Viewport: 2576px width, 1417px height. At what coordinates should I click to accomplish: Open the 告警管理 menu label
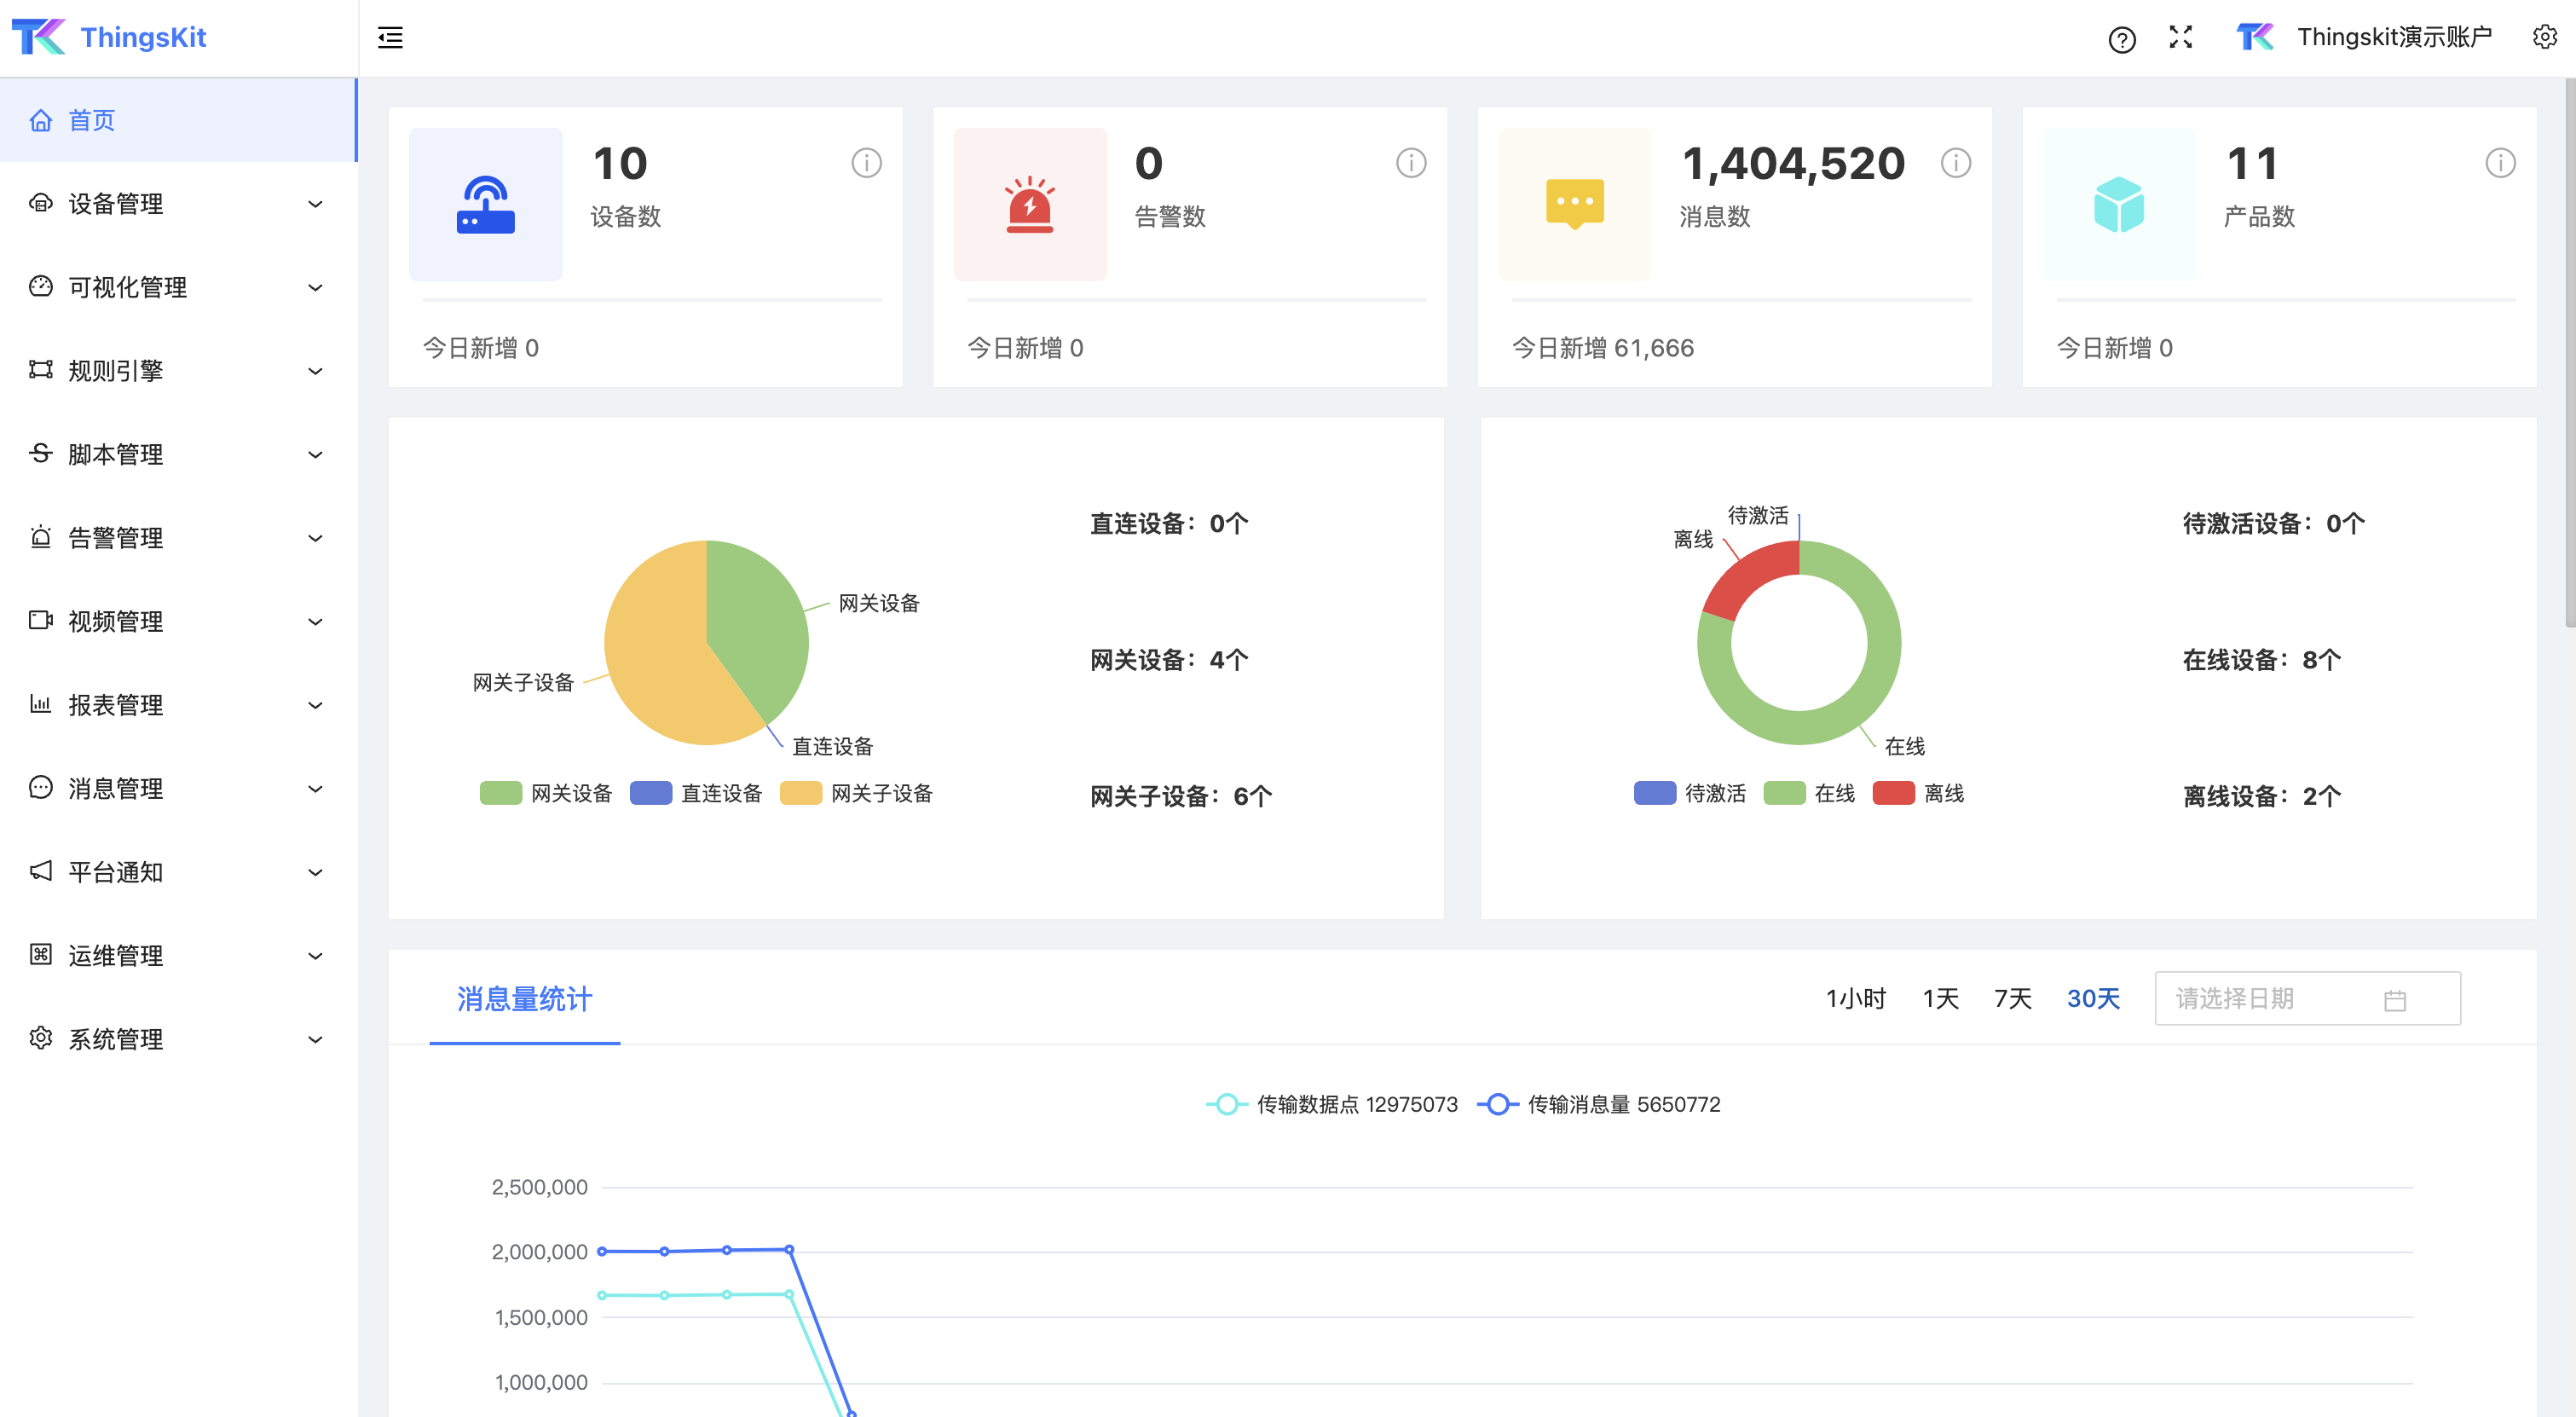(x=116, y=538)
